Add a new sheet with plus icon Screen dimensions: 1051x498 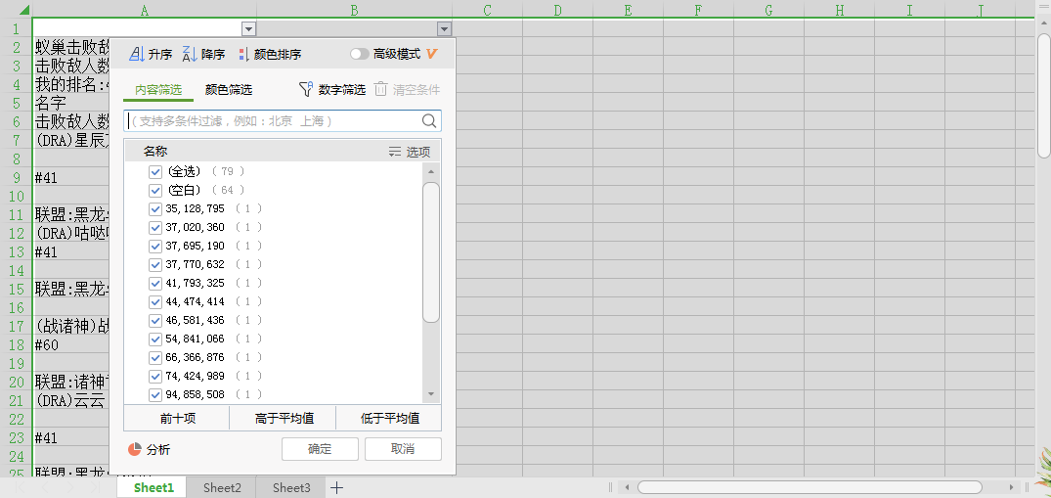click(336, 487)
